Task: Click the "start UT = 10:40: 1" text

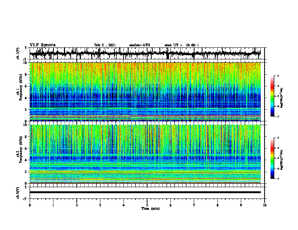Action: [182, 45]
